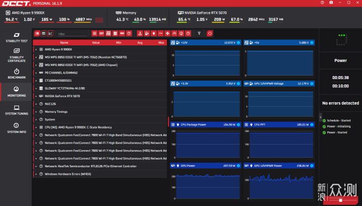Open info for +12V graph
This screenshot has height=206, width=362.
click(x=238, y=42)
